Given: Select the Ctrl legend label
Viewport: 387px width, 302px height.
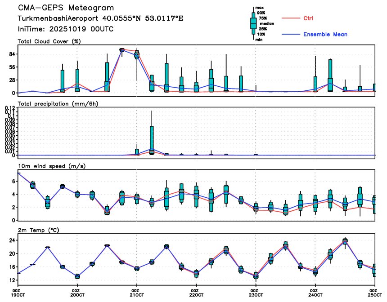Looking at the screenshot, I should coord(308,18).
